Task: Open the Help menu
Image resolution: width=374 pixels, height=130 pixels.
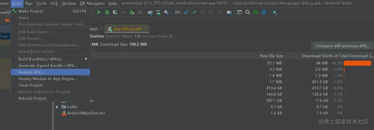Action: coord(113,3)
